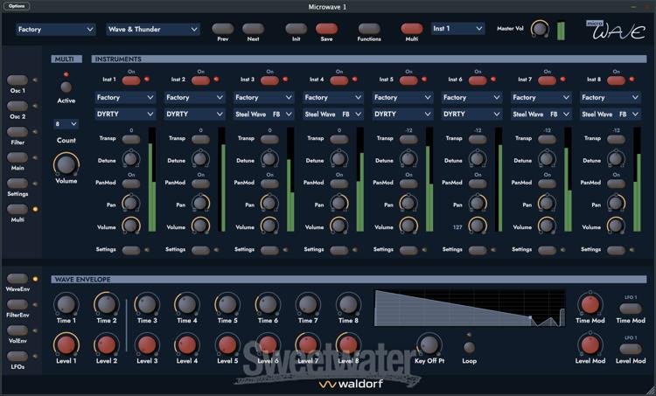Click the Init button

[297, 29]
